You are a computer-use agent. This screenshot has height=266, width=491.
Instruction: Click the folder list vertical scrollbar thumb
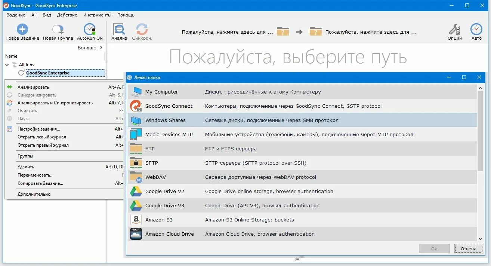(480, 130)
